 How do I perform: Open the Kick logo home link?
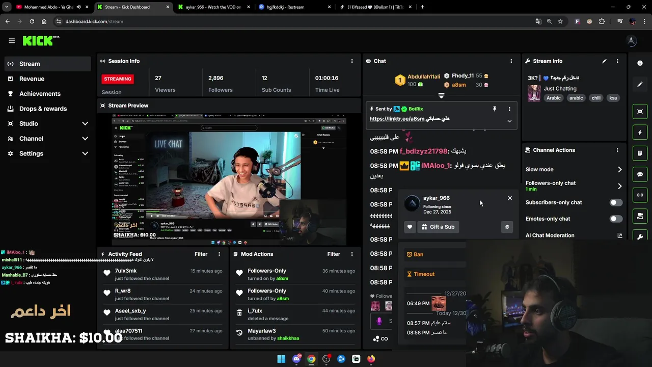(41, 41)
